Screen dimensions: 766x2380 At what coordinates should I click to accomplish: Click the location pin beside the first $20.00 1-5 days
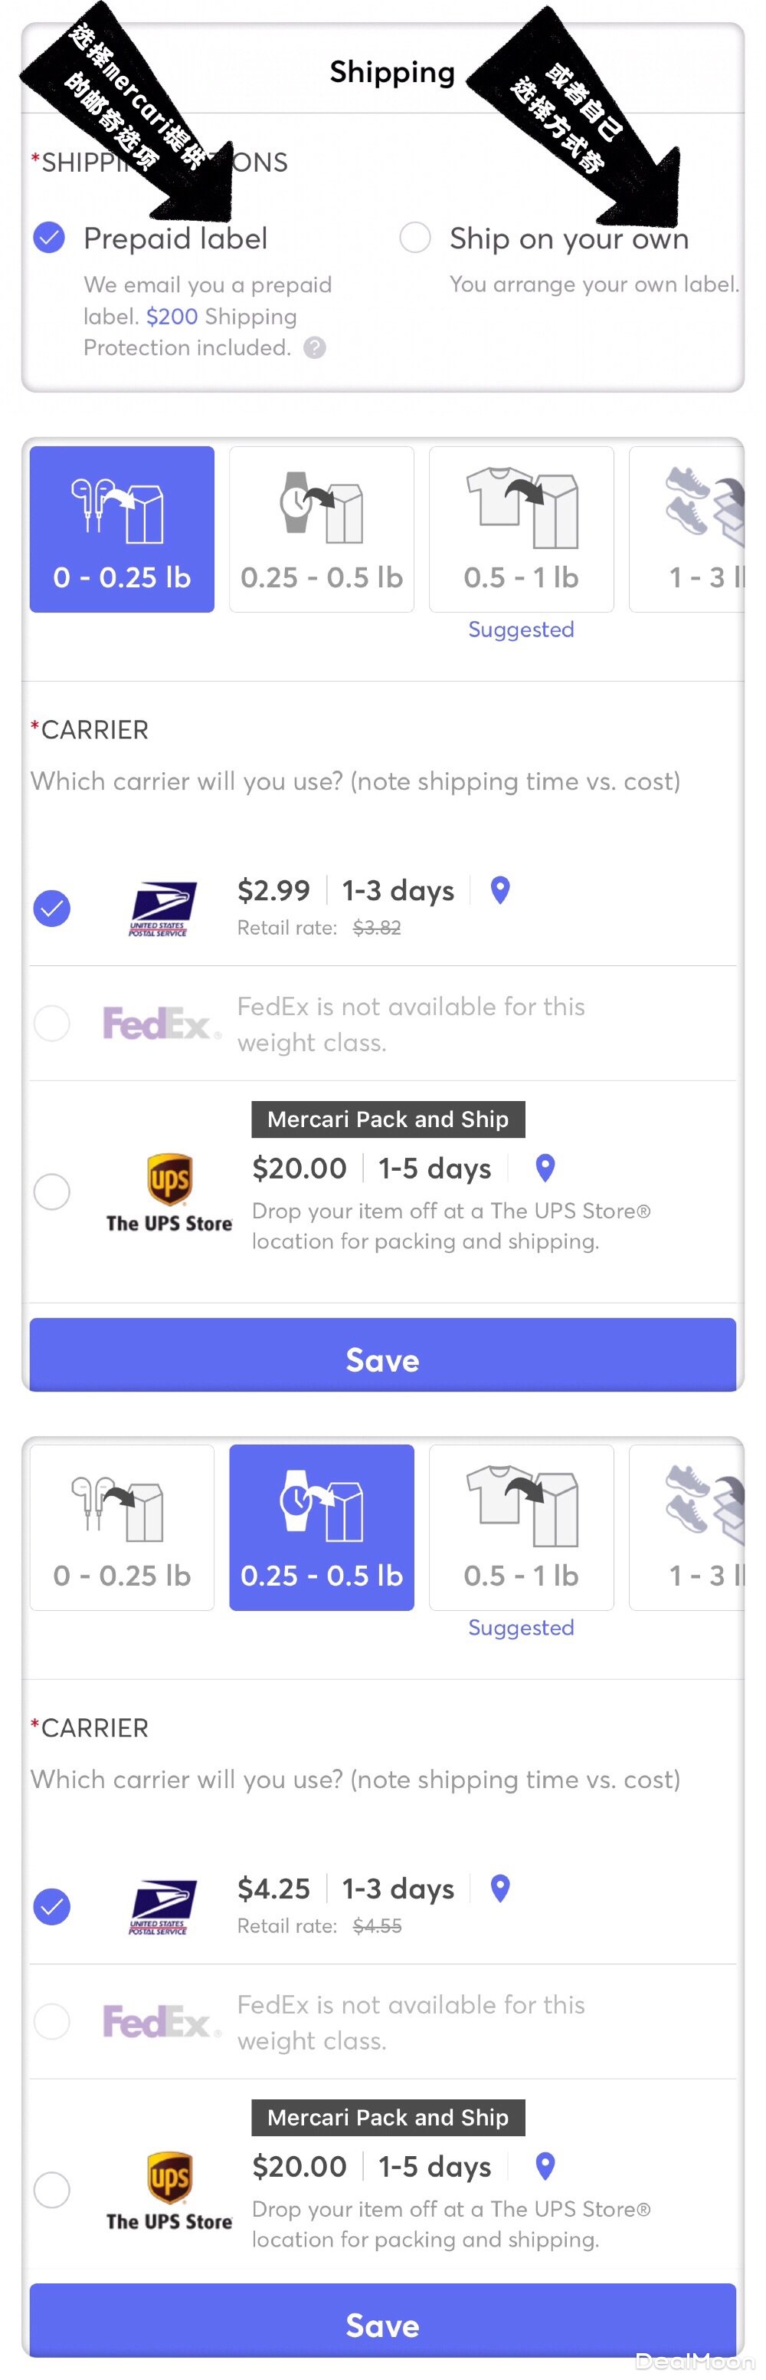(x=545, y=1168)
